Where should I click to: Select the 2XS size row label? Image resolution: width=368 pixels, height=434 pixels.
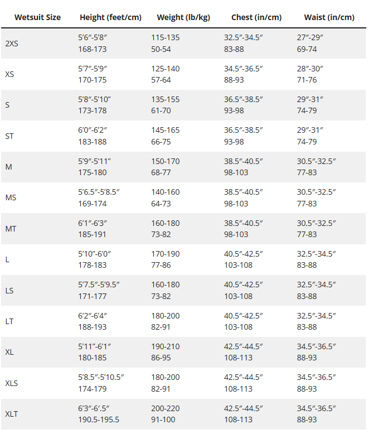pos(11,44)
